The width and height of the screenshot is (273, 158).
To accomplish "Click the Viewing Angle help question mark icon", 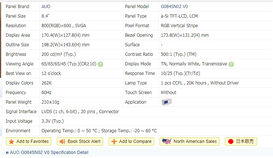I will [x=100, y=64].
